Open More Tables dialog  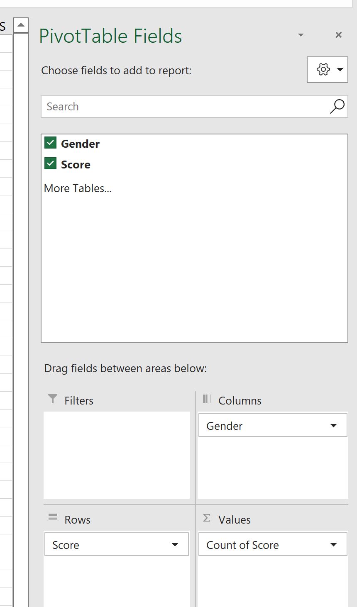pyautogui.click(x=78, y=188)
